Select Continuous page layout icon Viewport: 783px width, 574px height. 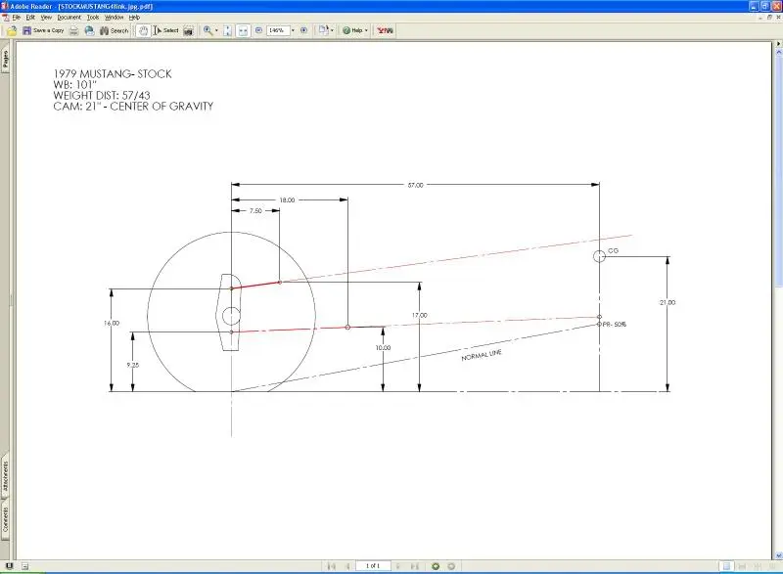[x=742, y=566]
